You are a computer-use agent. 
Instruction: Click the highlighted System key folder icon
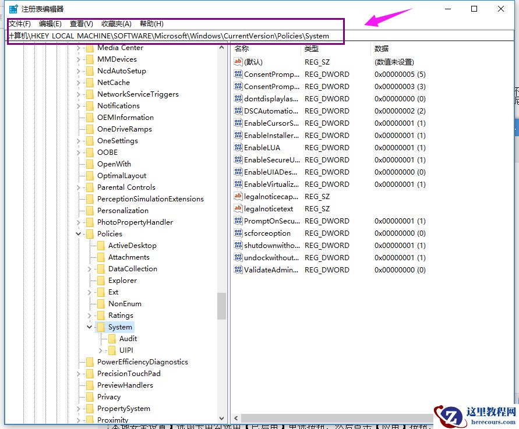click(x=101, y=327)
